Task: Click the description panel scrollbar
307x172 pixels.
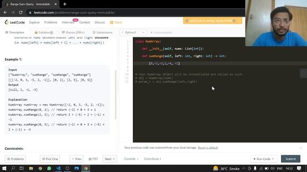Action: [116, 95]
